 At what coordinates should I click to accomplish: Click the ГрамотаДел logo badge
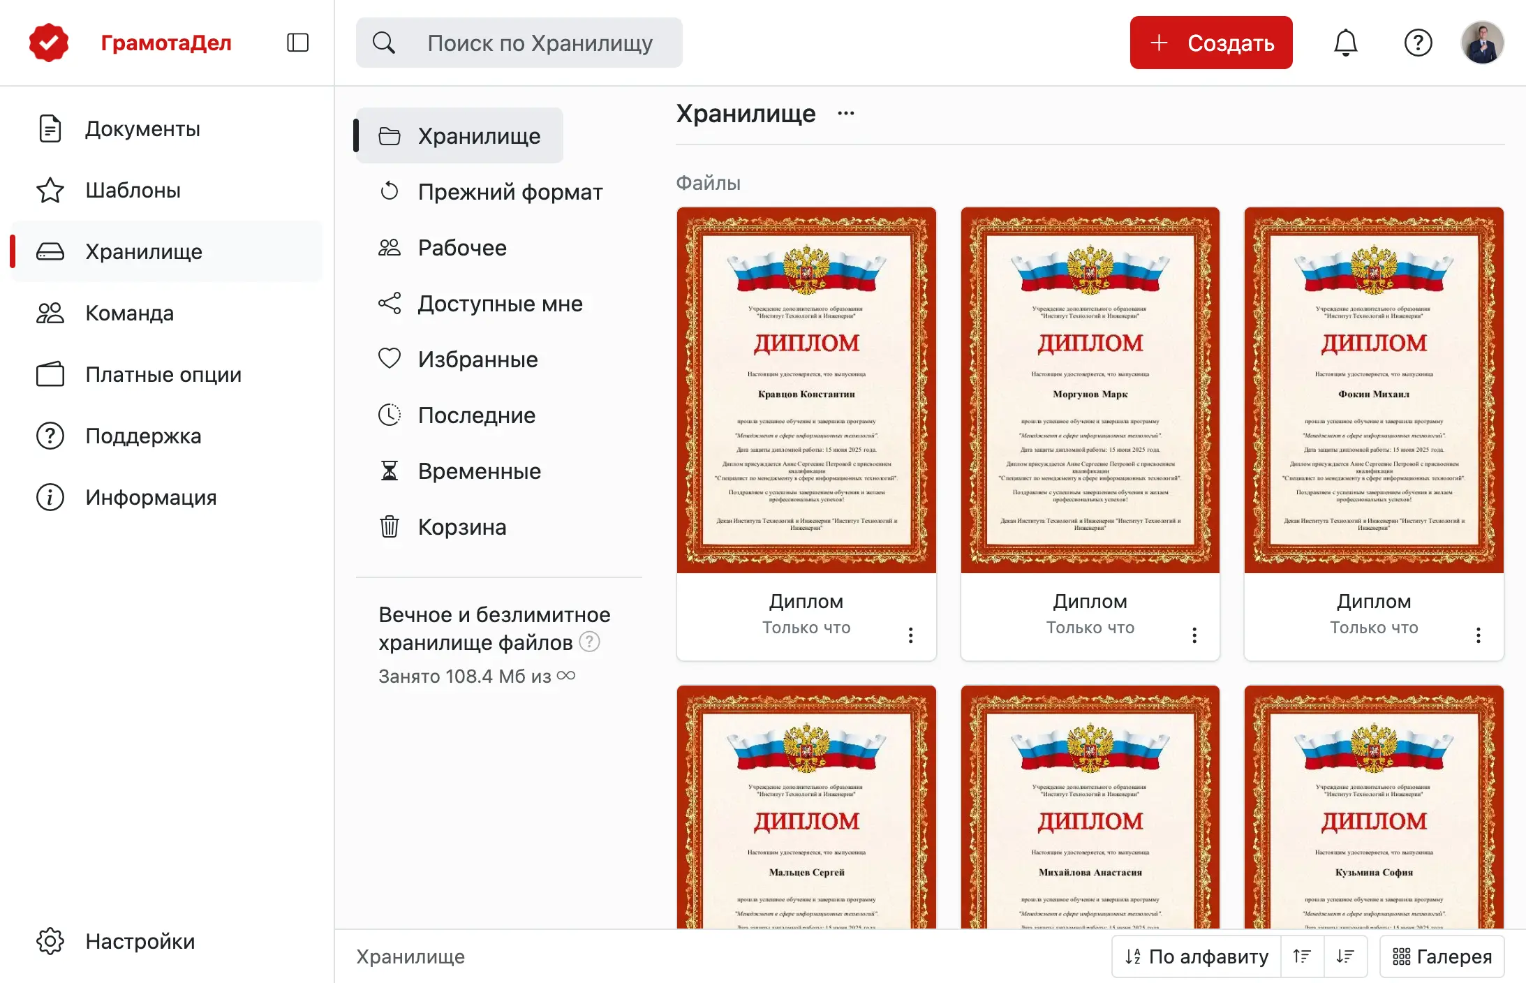pyautogui.click(x=48, y=43)
